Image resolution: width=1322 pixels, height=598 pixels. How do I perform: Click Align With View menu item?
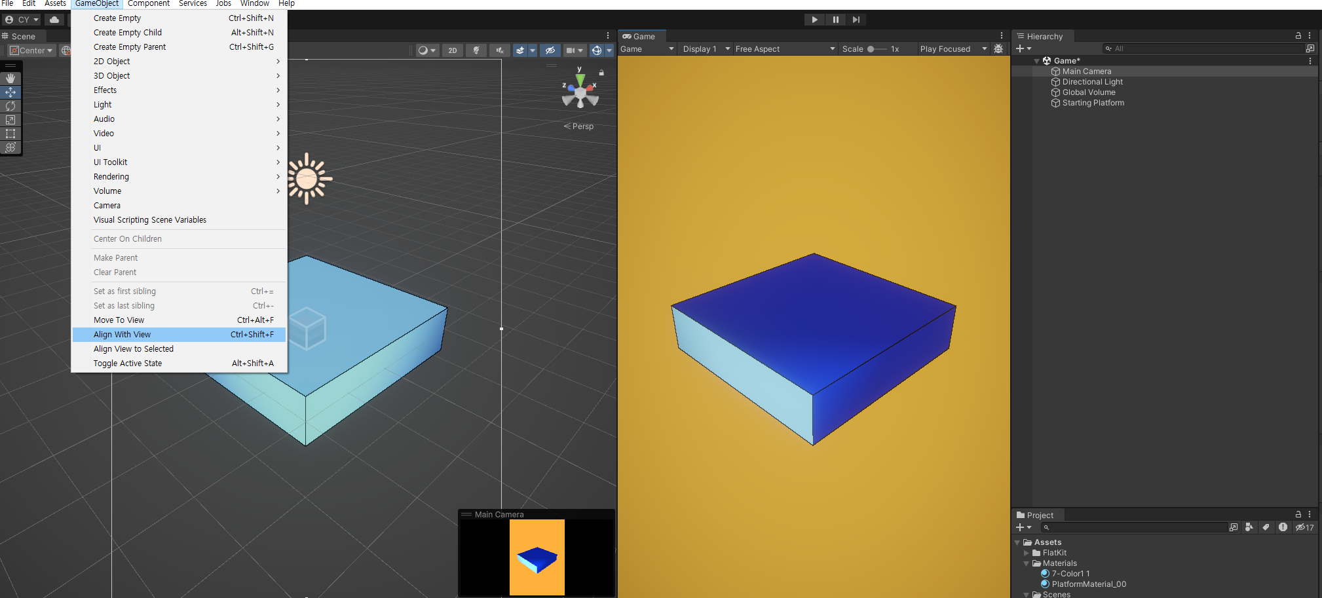pos(179,335)
